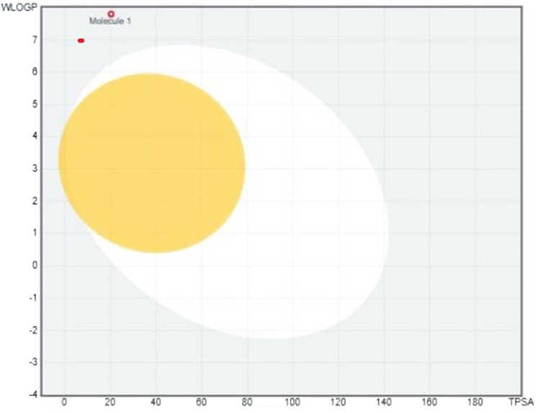The image size is (536, 413).
Task: Click the yellow yolk region of the plot
Action: [151, 164]
